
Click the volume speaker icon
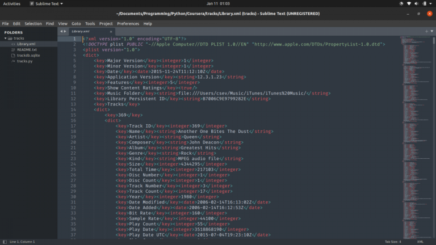417,3
